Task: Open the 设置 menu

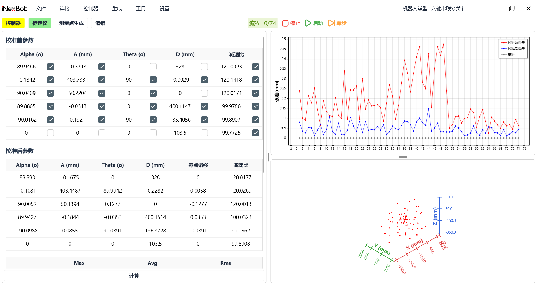Action: tap(164, 9)
